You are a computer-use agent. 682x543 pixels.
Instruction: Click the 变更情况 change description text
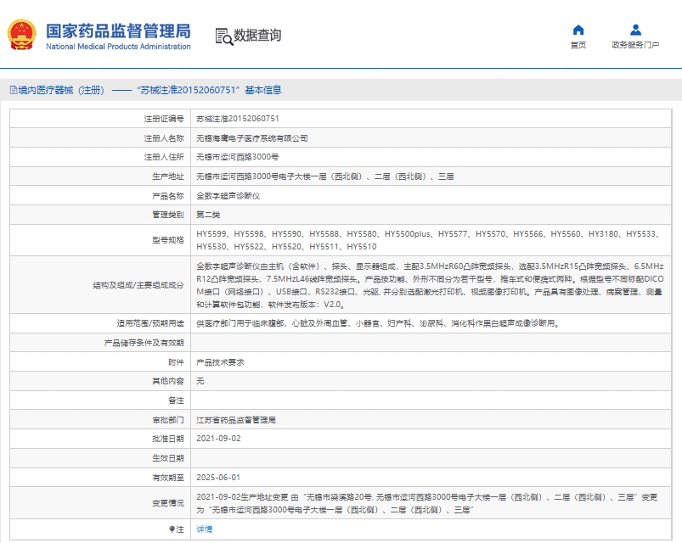click(x=426, y=503)
